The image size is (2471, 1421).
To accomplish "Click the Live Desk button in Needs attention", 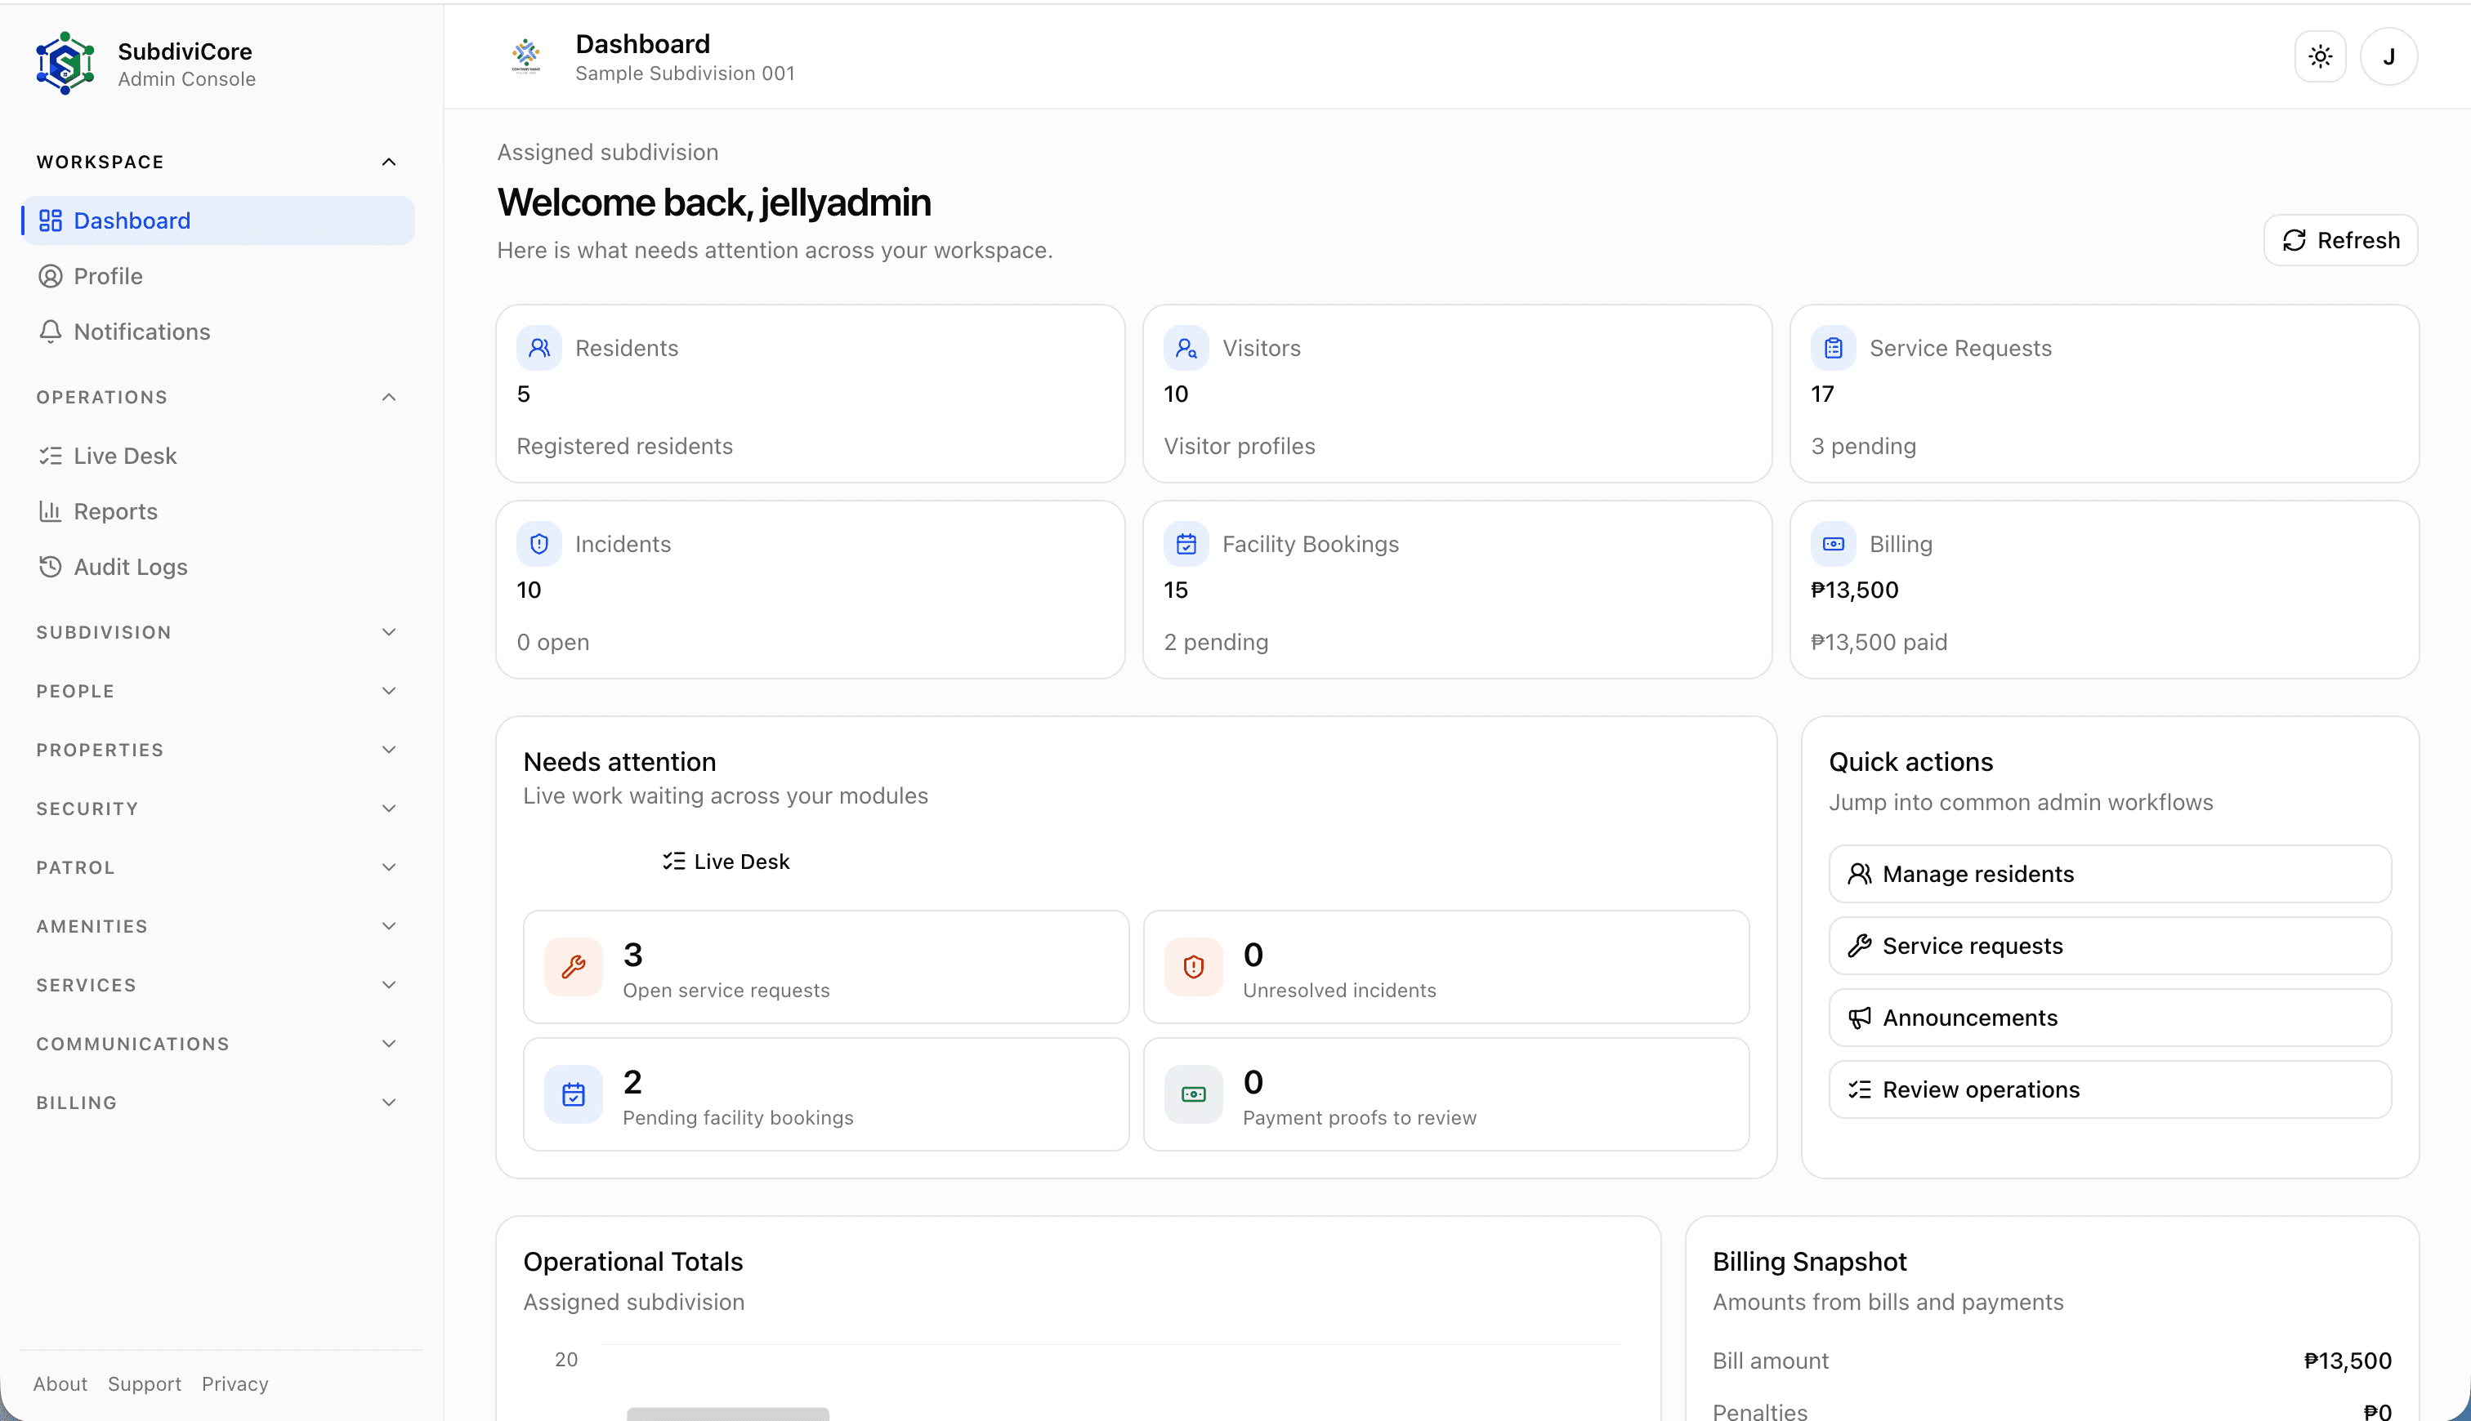I will (x=726, y=862).
